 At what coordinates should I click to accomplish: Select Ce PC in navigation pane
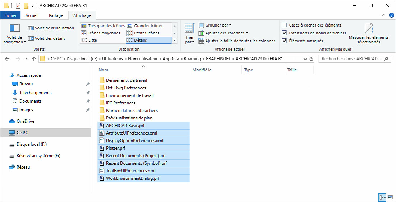[x=46, y=132]
